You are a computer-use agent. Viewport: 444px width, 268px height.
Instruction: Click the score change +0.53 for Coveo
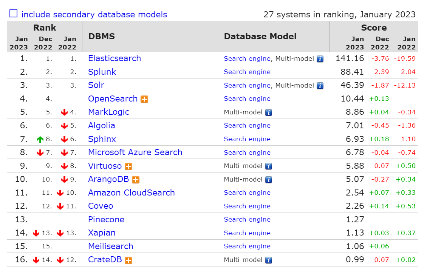tap(406, 206)
